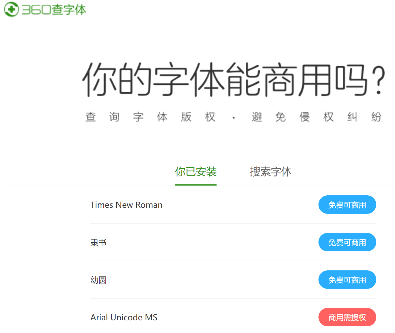
Task: Switch to the 你已安装 tab
Action: coord(195,172)
